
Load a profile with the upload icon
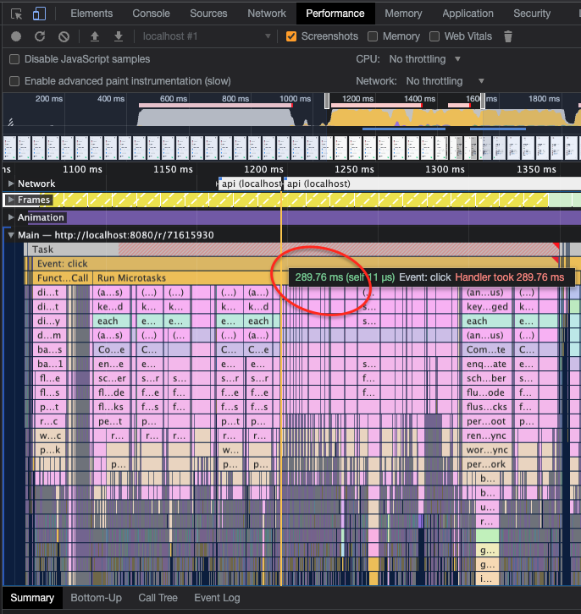click(x=95, y=36)
